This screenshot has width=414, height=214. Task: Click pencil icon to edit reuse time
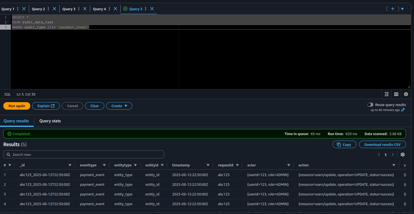pyautogui.click(x=403, y=110)
